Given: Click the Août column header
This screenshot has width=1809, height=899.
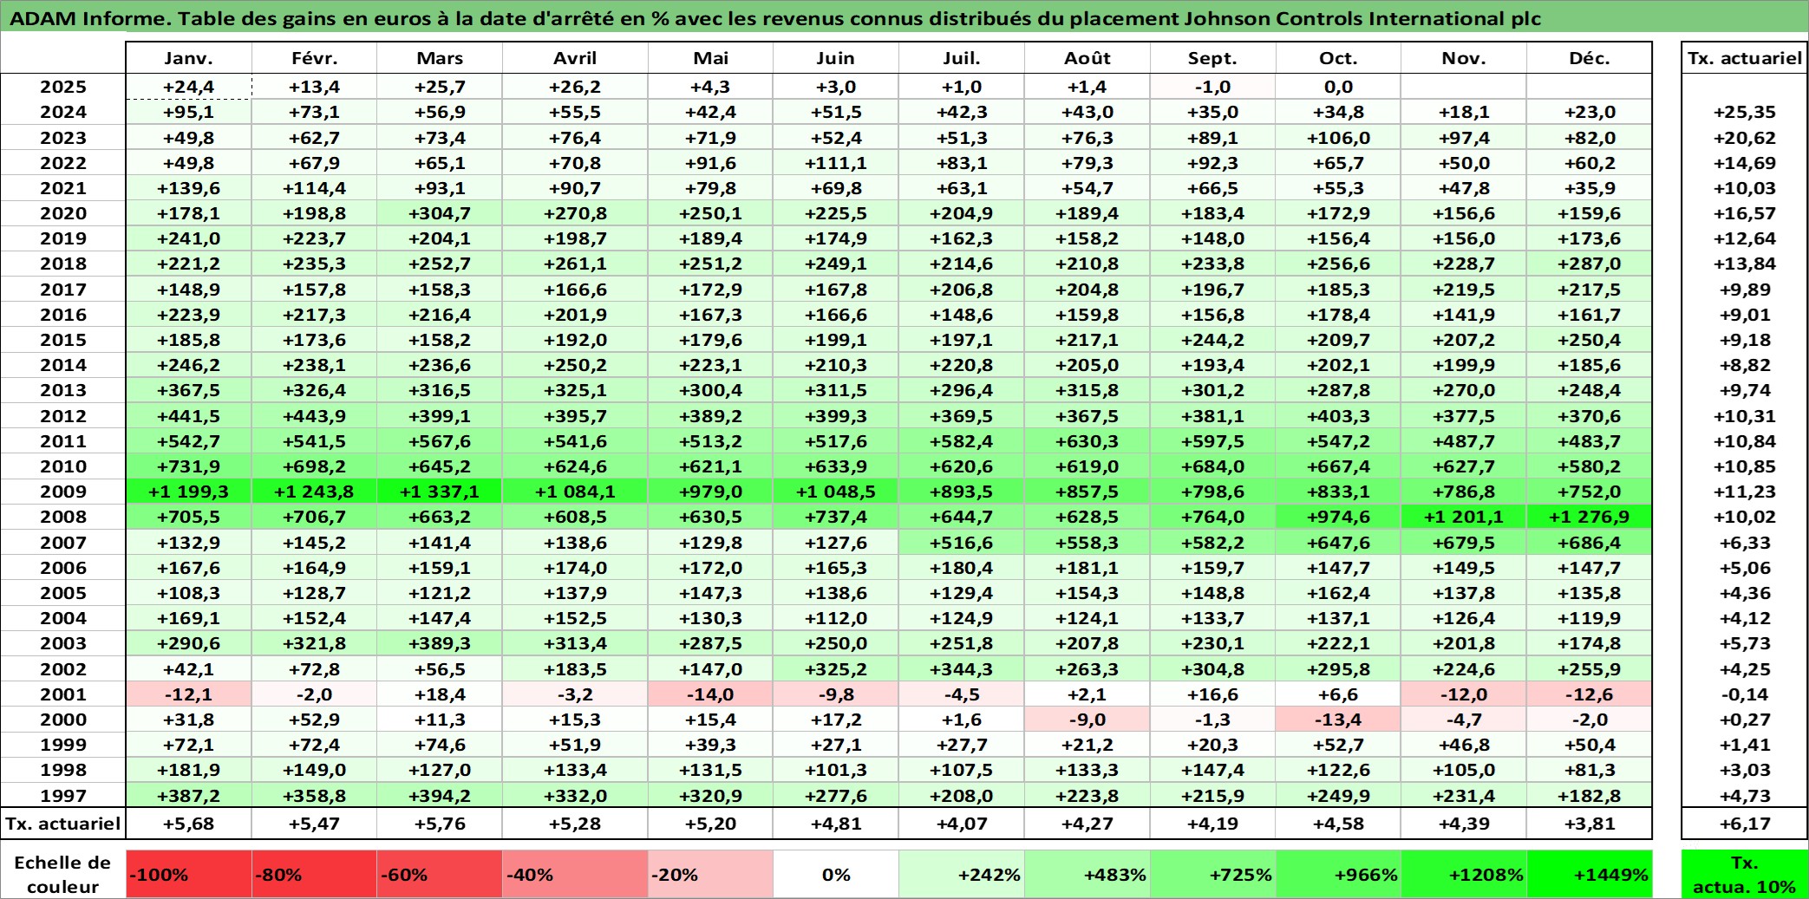Looking at the screenshot, I should point(1087,58).
